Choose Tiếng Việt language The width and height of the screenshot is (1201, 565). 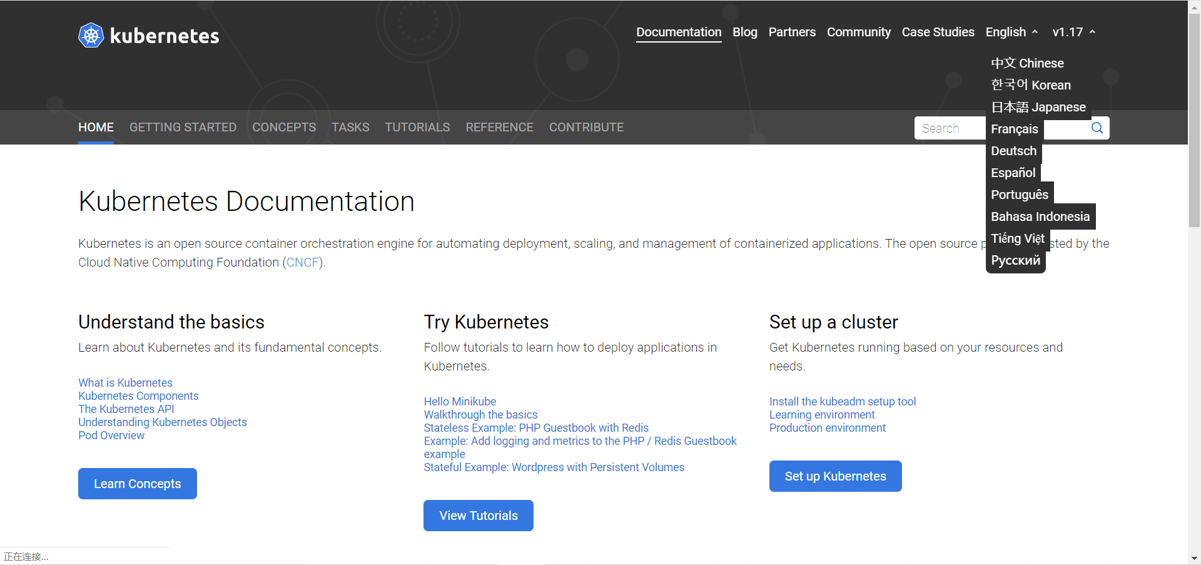tap(1018, 238)
